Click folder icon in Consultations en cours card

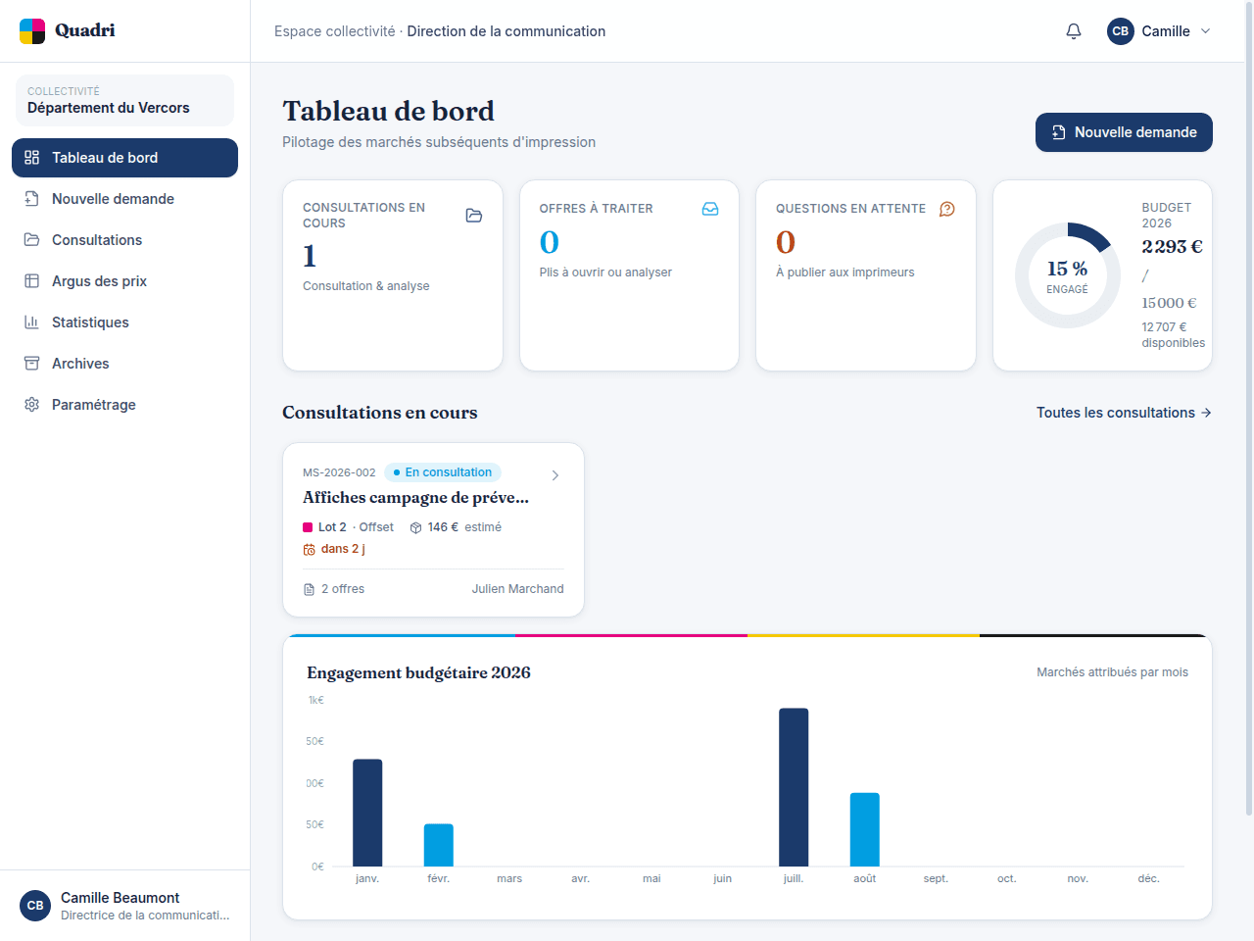click(x=474, y=216)
